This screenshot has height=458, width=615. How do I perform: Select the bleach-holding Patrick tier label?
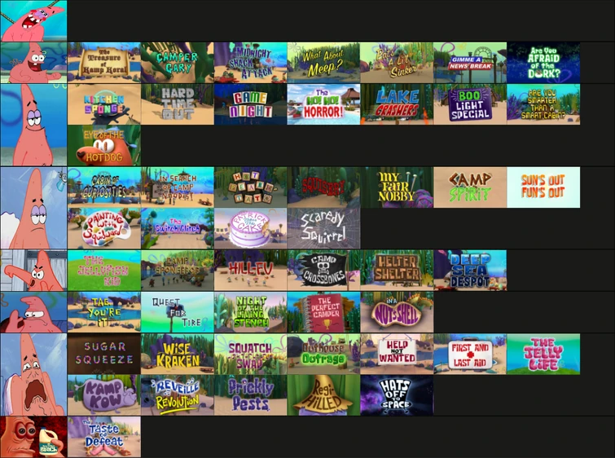[33, 437]
